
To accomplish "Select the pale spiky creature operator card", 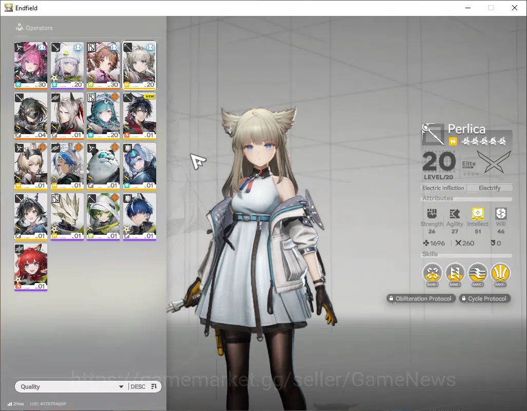I will (x=67, y=217).
